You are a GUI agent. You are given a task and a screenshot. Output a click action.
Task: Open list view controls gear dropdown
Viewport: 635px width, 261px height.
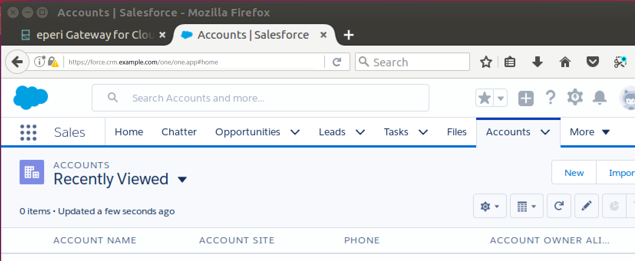[490, 206]
